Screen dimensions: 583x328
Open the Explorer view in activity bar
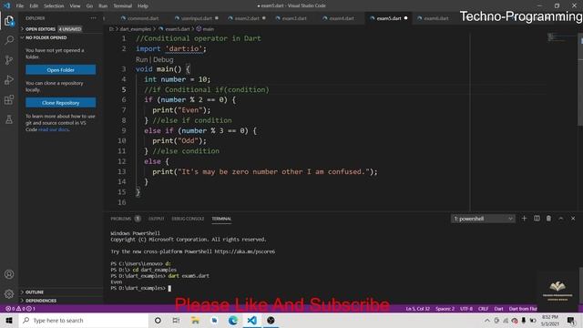coord(9,21)
